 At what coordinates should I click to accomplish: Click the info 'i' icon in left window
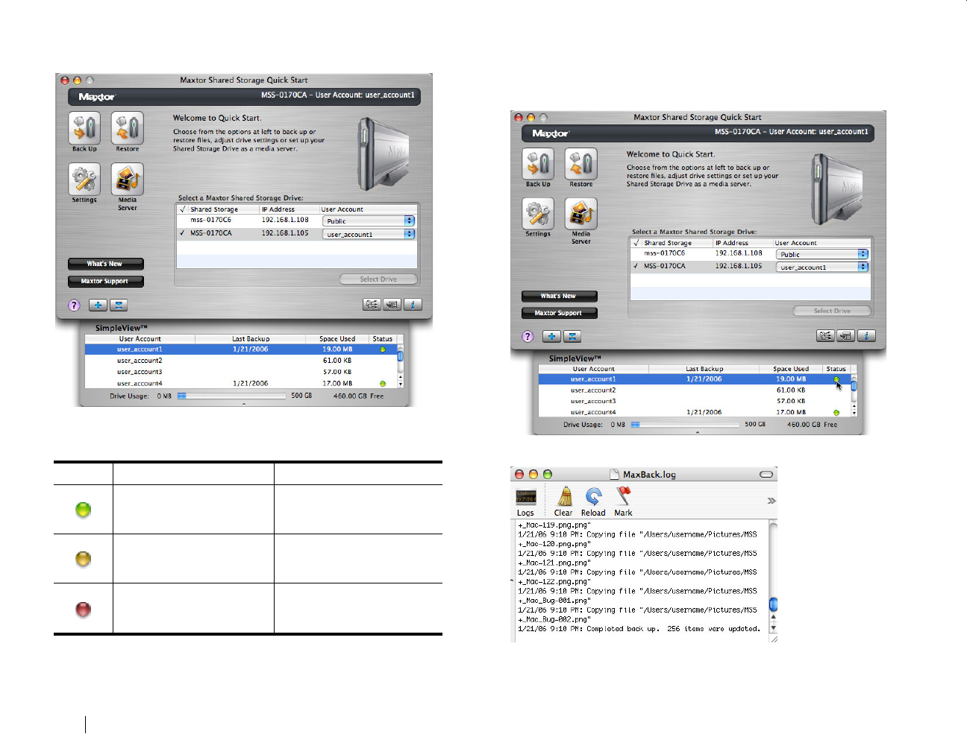pyautogui.click(x=413, y=304)
